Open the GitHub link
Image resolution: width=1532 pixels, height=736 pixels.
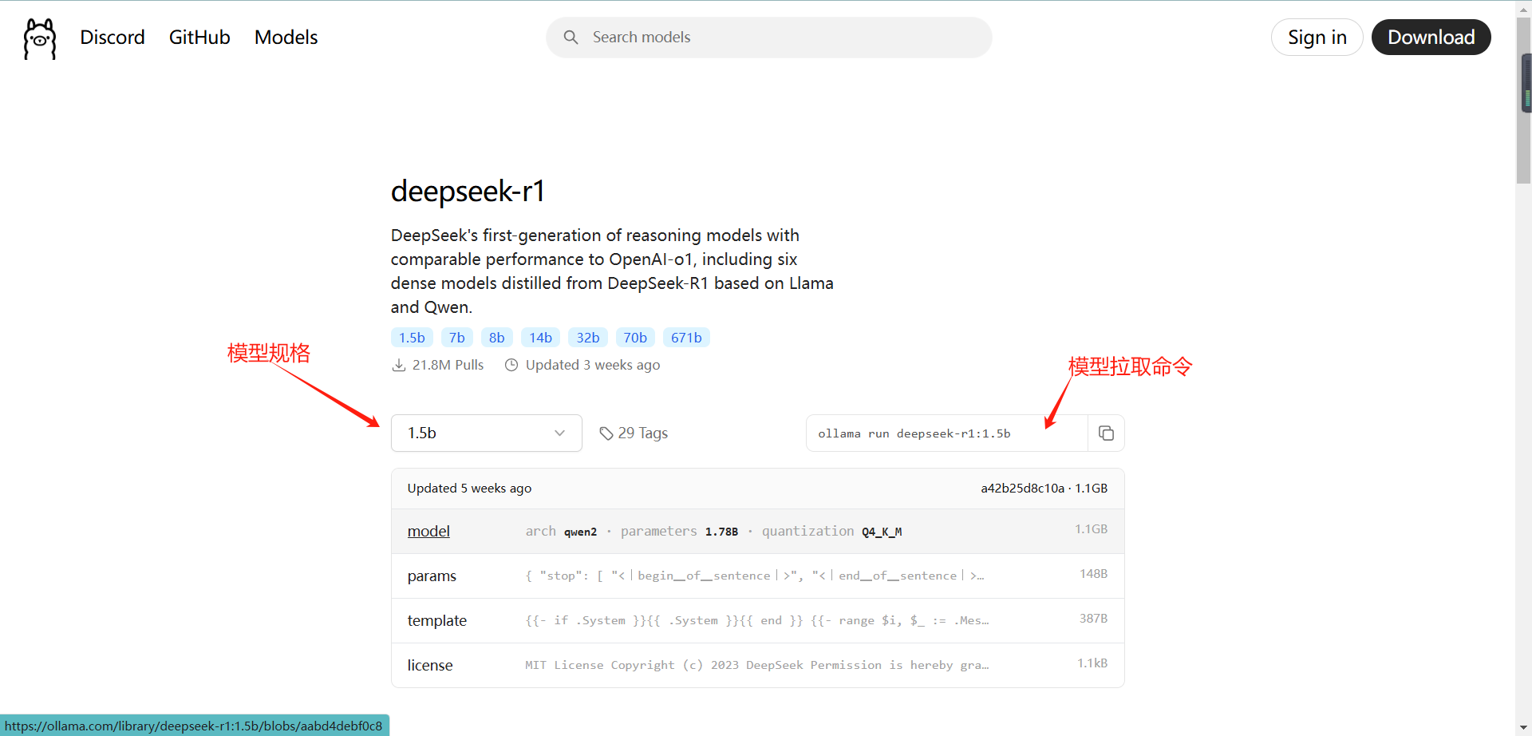(199, 38)
